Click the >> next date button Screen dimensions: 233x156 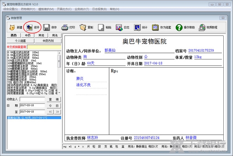coord(57,111)
